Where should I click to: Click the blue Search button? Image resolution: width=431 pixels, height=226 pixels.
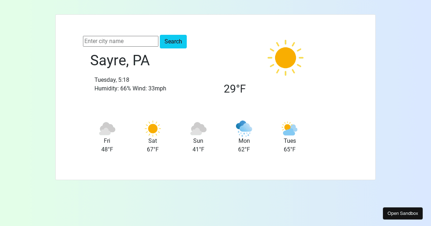point(173,42)
